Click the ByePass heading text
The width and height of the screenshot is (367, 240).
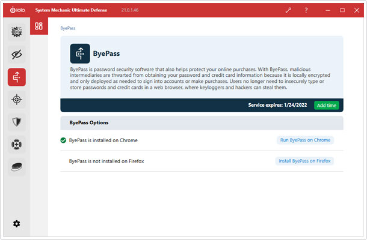(106, 53)
